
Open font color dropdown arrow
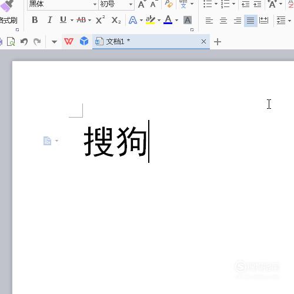(176, 20)
